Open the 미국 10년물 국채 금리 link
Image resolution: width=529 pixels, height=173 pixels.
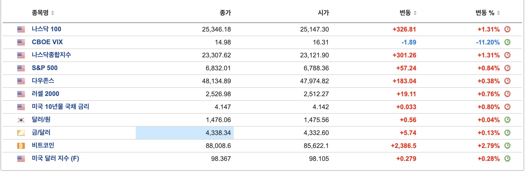[60, 107]
